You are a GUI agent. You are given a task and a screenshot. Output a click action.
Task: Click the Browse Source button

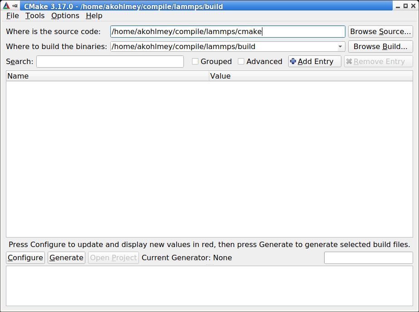tap(380, 31)
